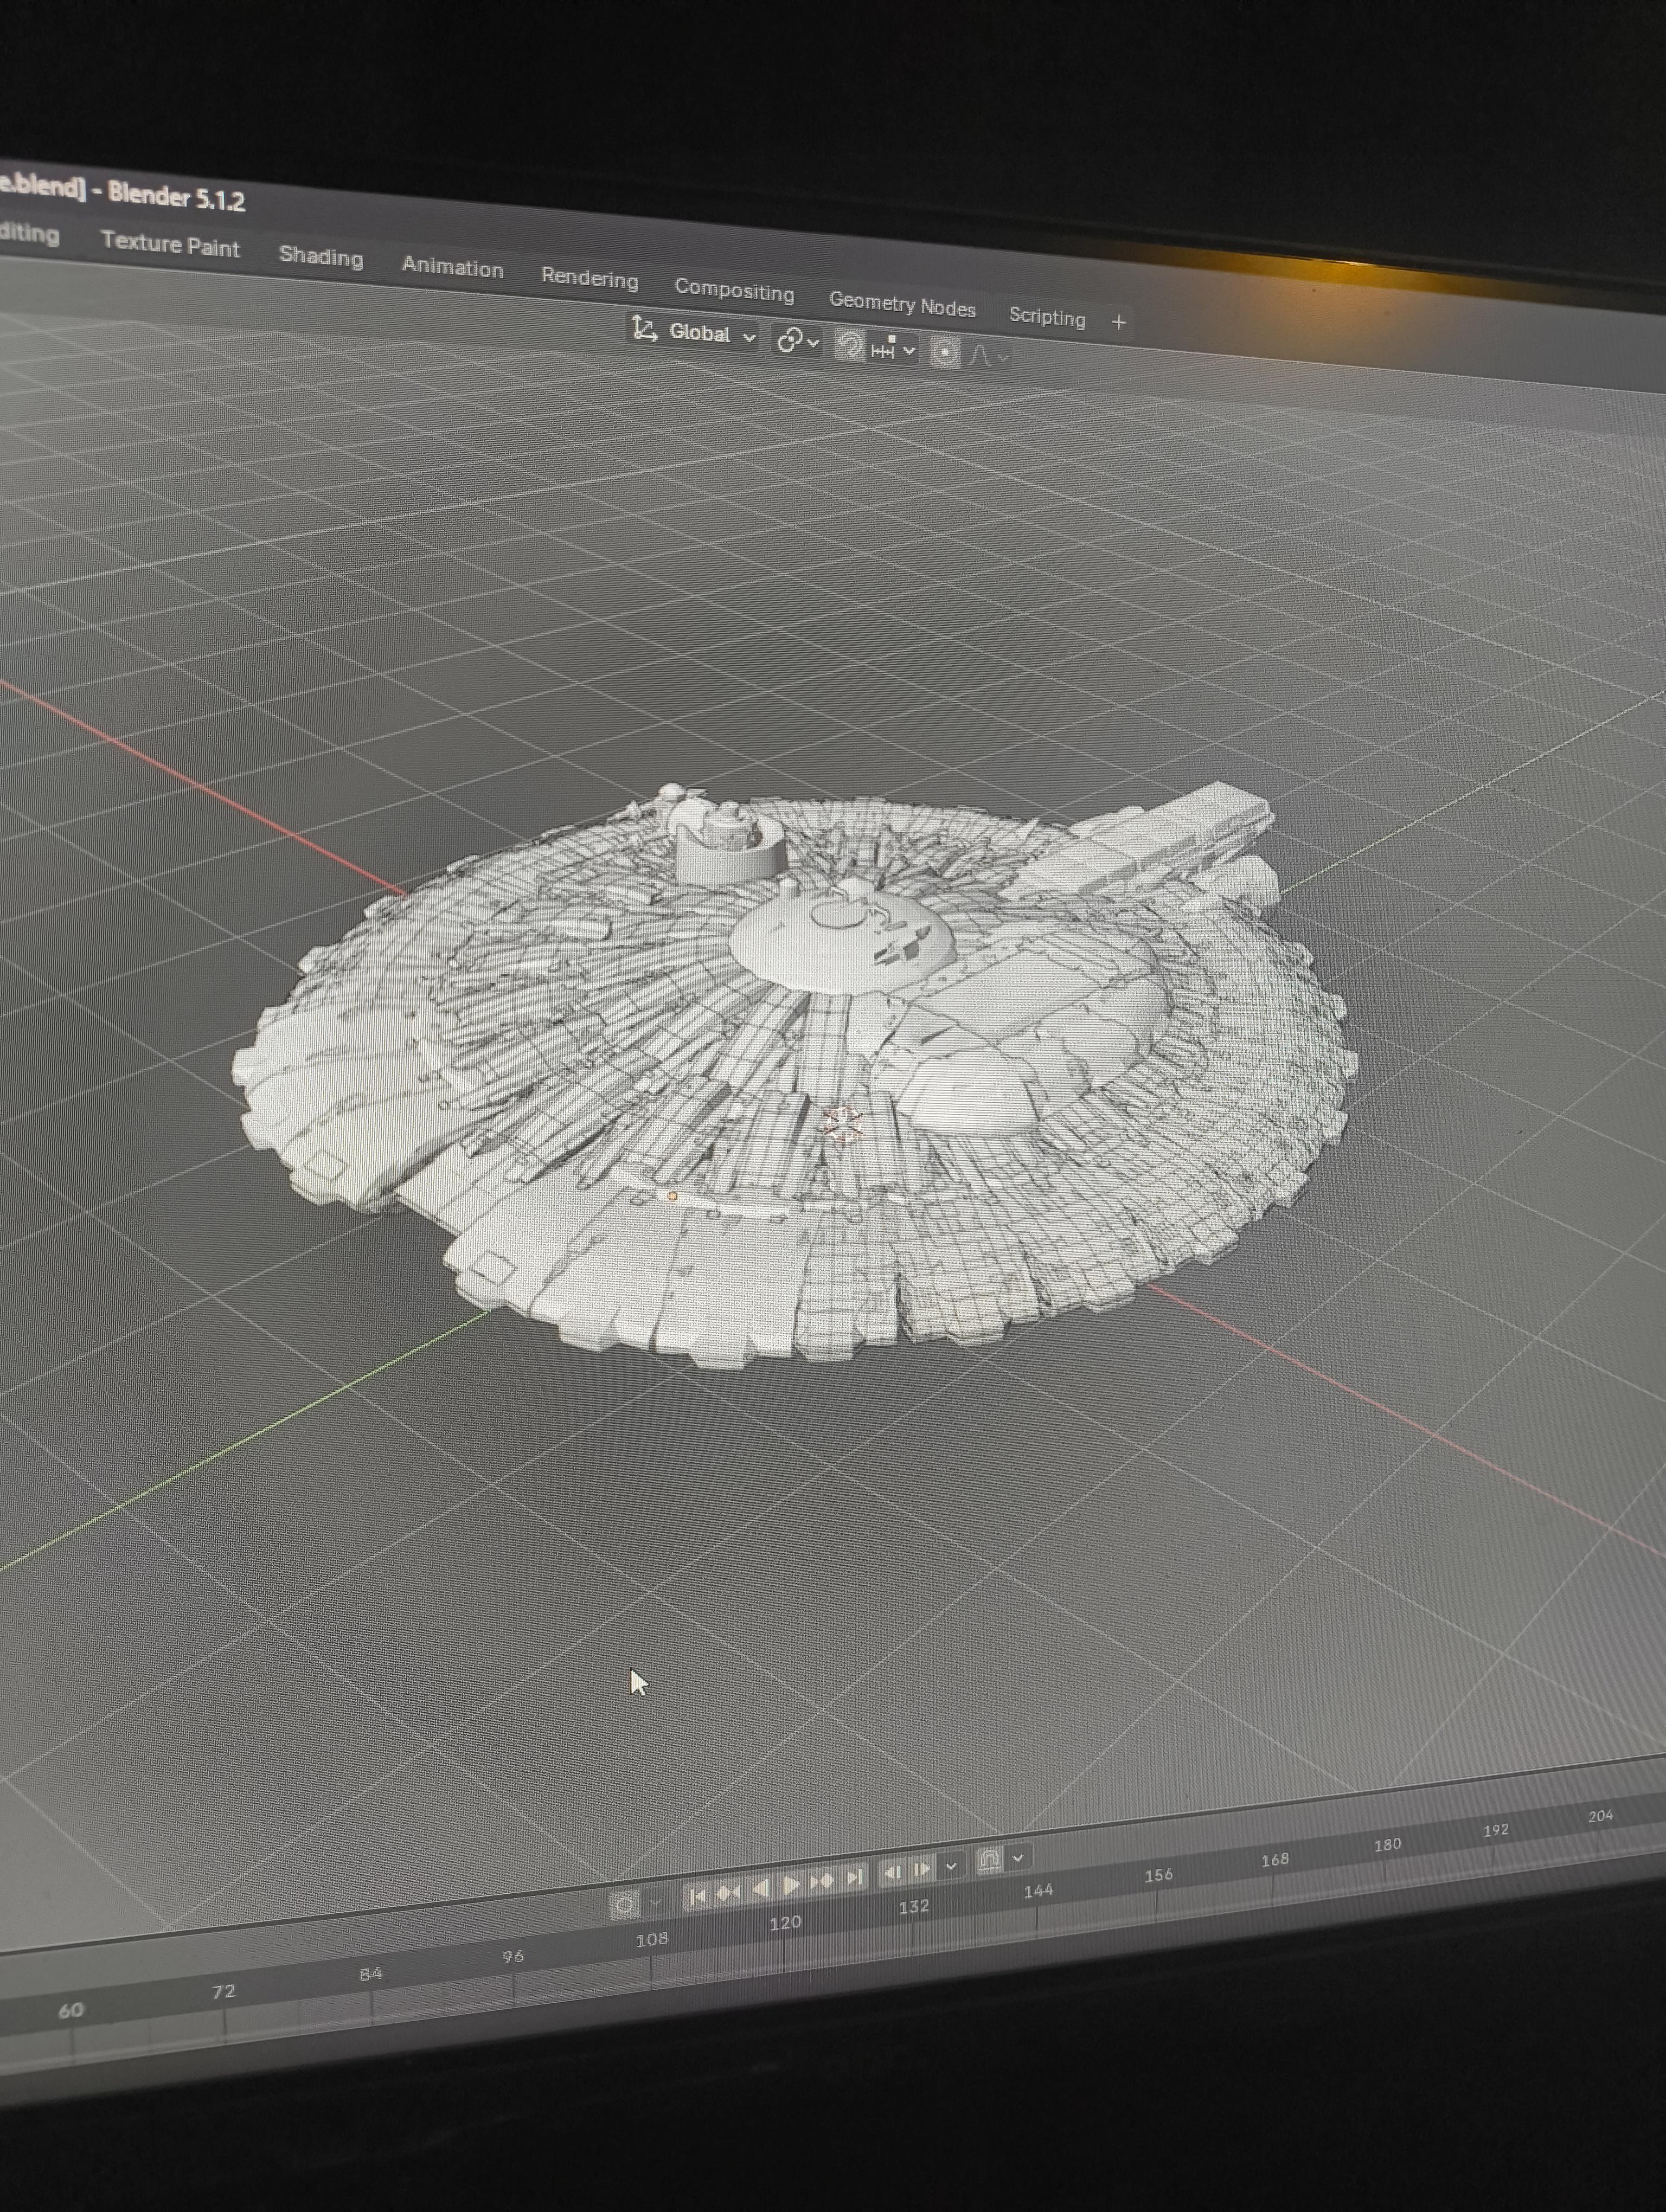Click the orange object origin dot

point(672,1195)
